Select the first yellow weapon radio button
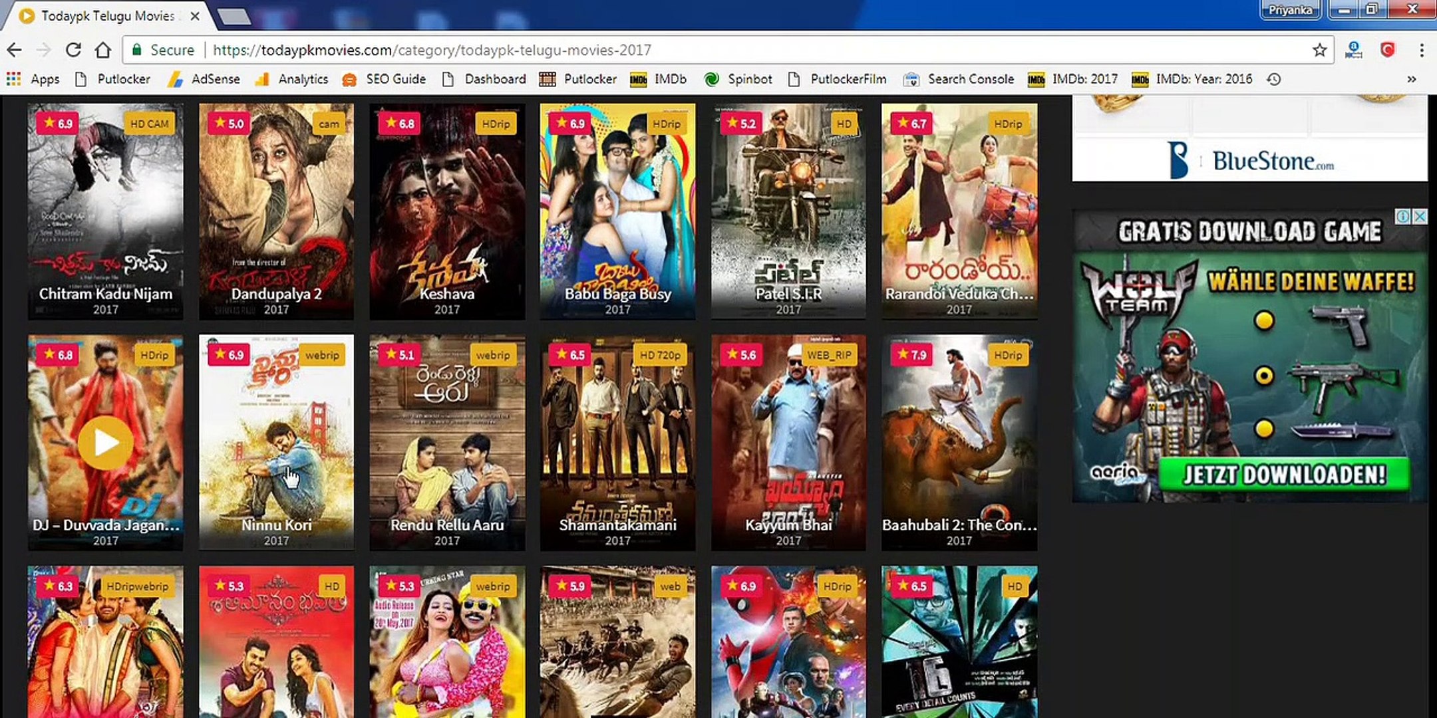Viewport: 1437px width, 718px height. tap(1264, 321)
